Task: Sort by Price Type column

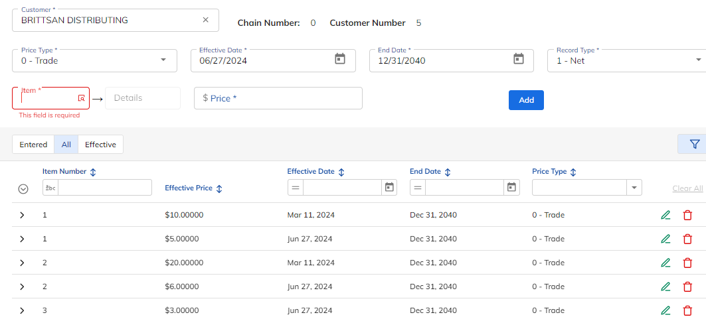Action: pos(573,172)
